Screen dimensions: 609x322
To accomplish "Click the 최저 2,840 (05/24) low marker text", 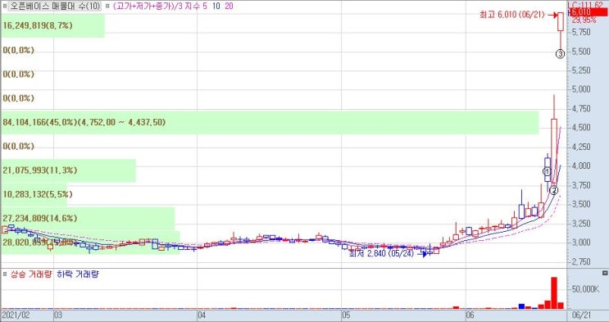I will coord(381,255).
